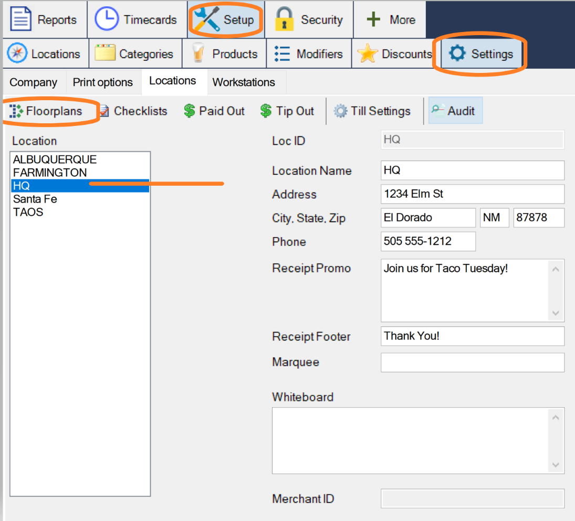Click the Discounts star icon
This screenshot has width=575, height=521.
coord(368,53)
